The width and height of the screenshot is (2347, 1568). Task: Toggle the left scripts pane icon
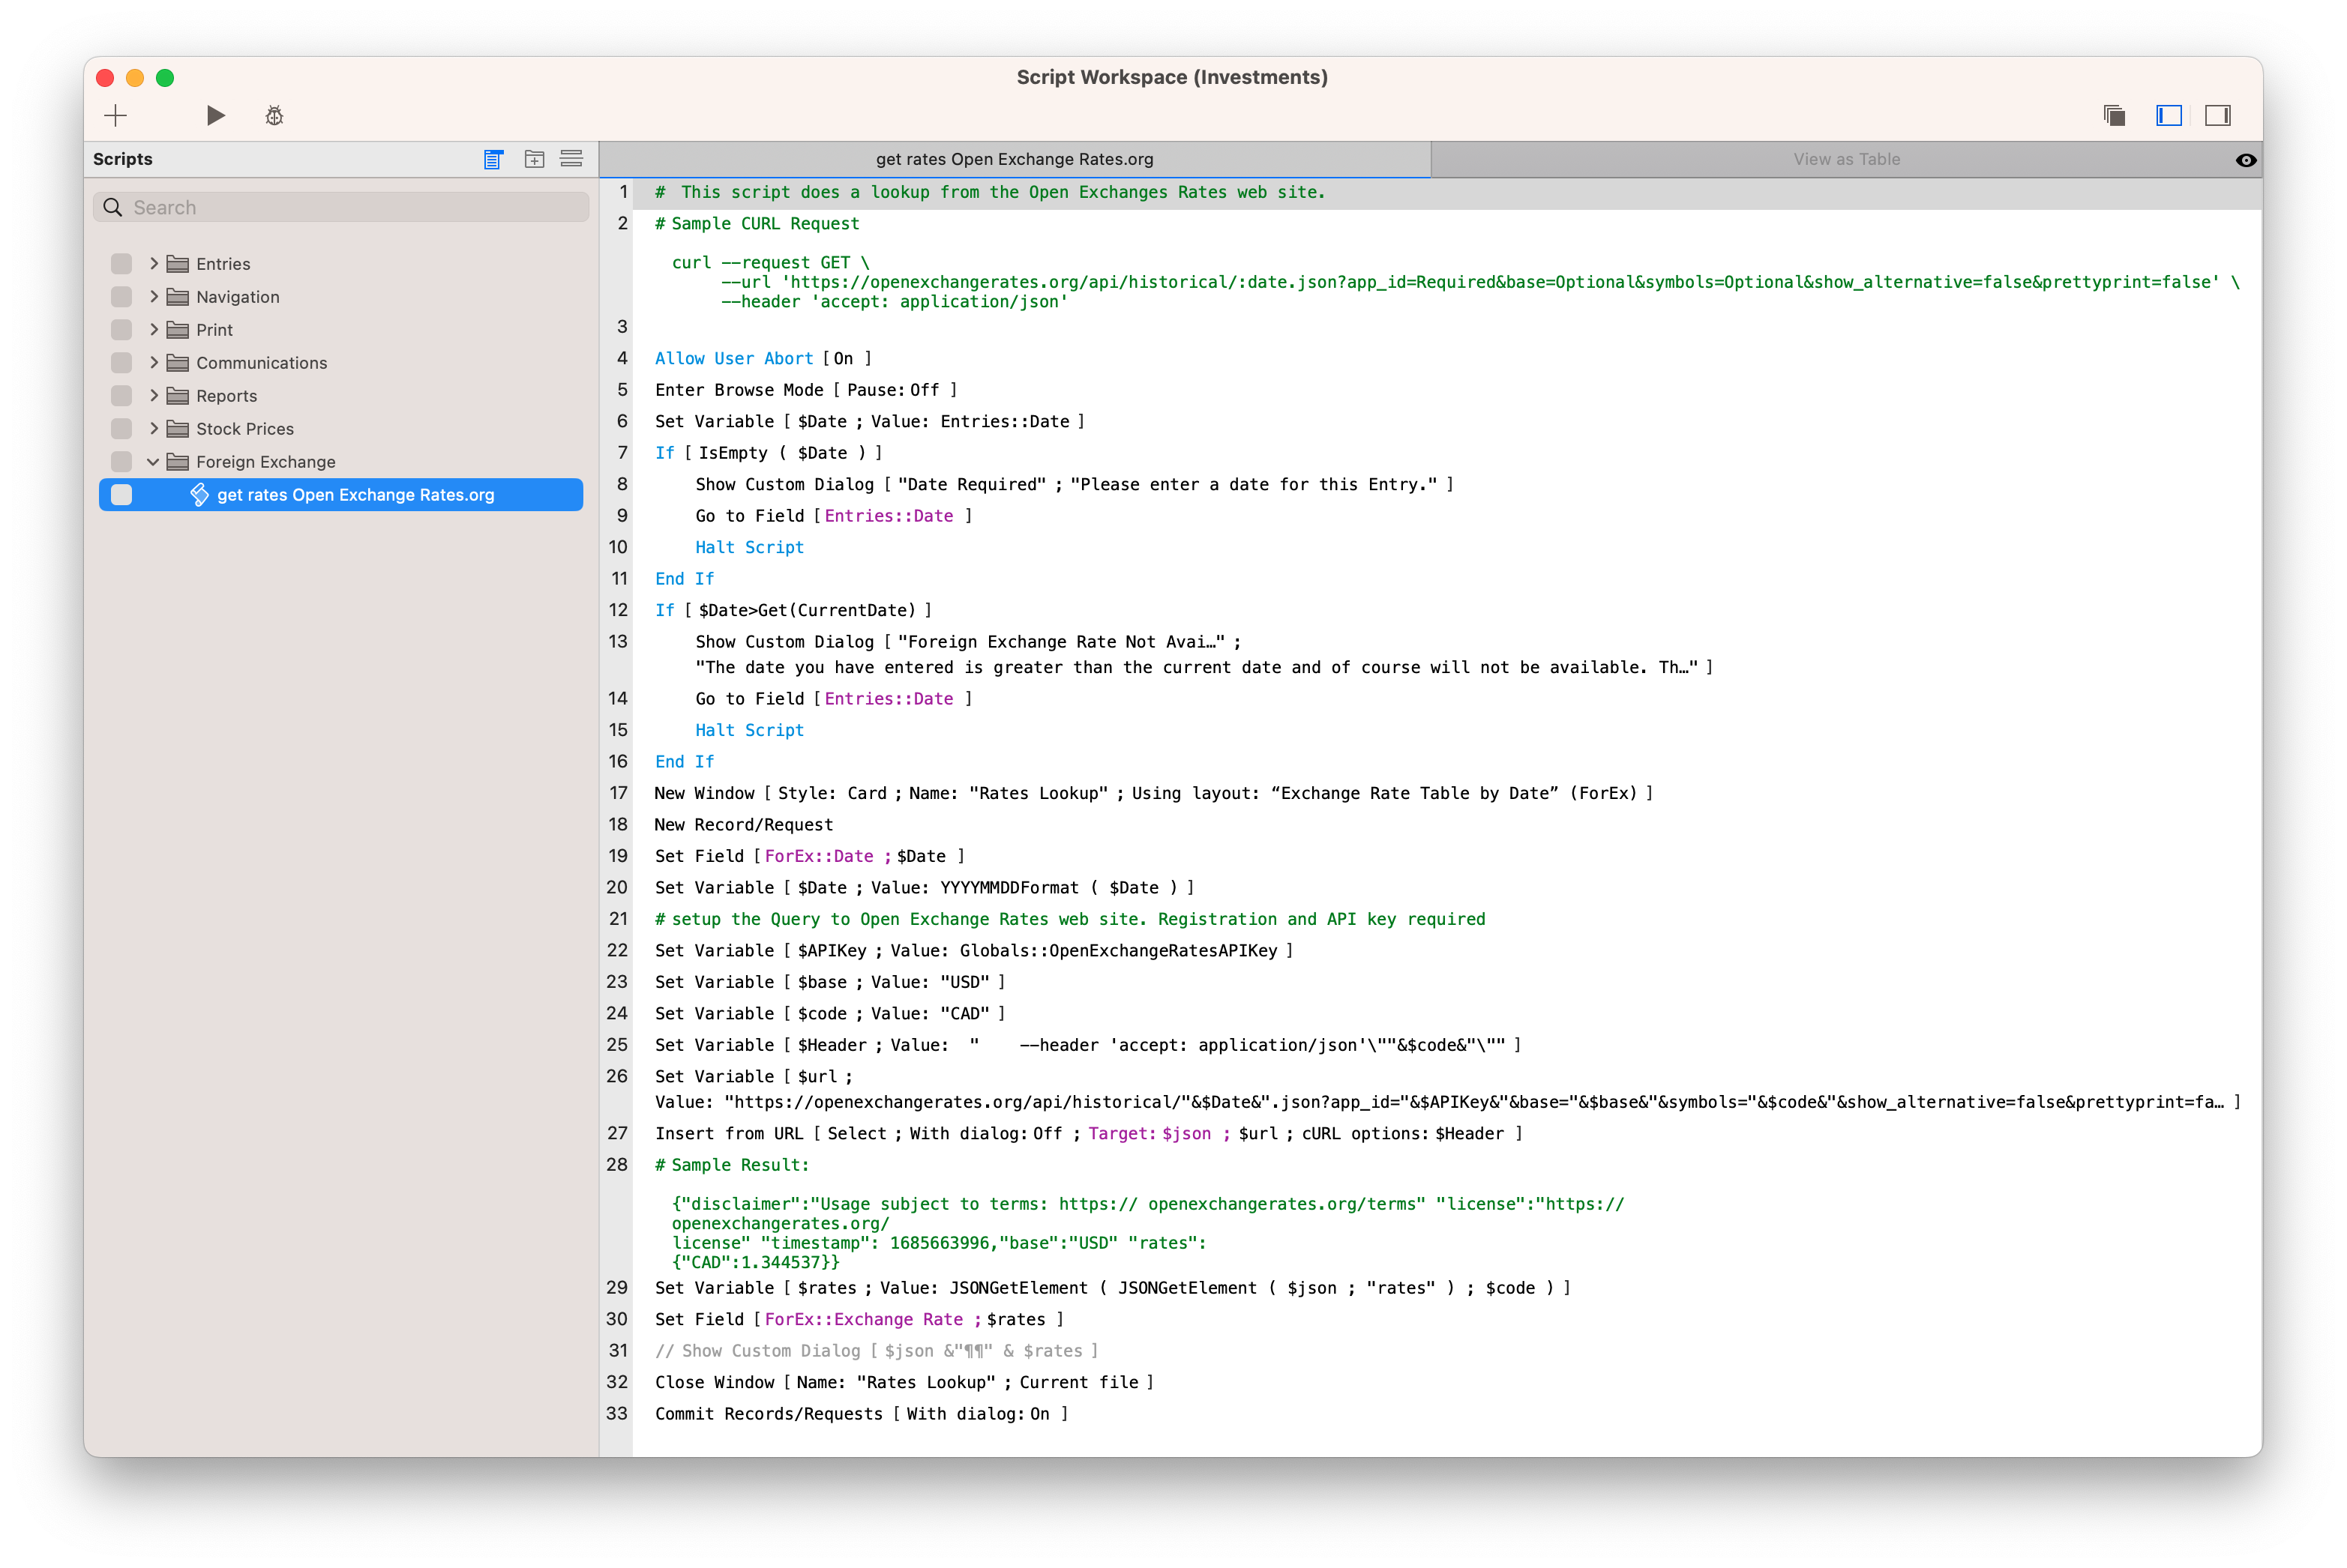(x=2168, y=116)
